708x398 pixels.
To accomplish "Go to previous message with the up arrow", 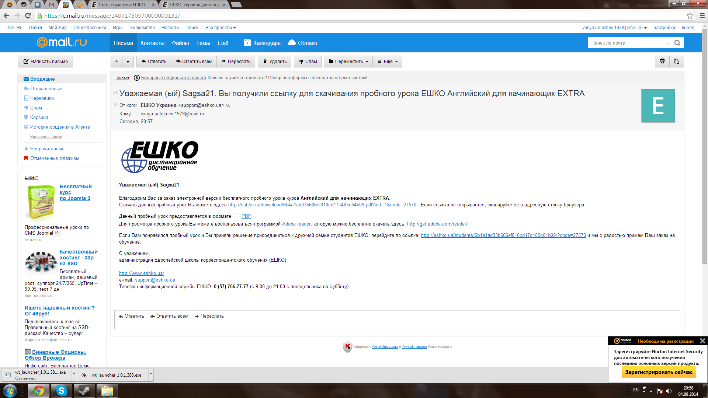I will (117, 62).
